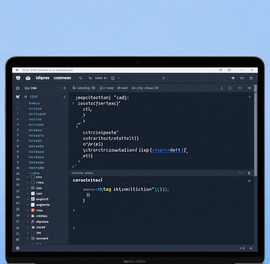Switch to the dl-vvrt editor tab
270x264 pixels.
122,88
